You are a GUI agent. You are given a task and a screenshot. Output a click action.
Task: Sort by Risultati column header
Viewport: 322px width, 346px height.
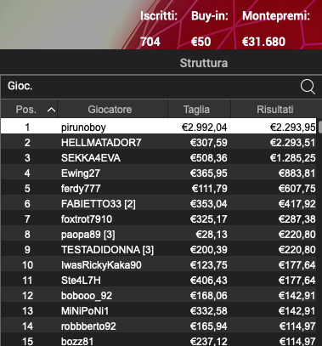[x=276, y=110]
